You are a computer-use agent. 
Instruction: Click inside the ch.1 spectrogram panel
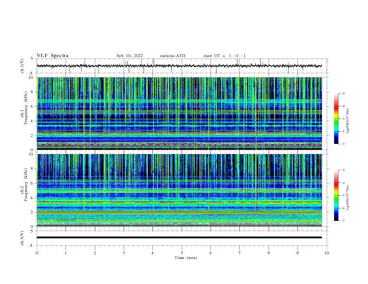181,114
